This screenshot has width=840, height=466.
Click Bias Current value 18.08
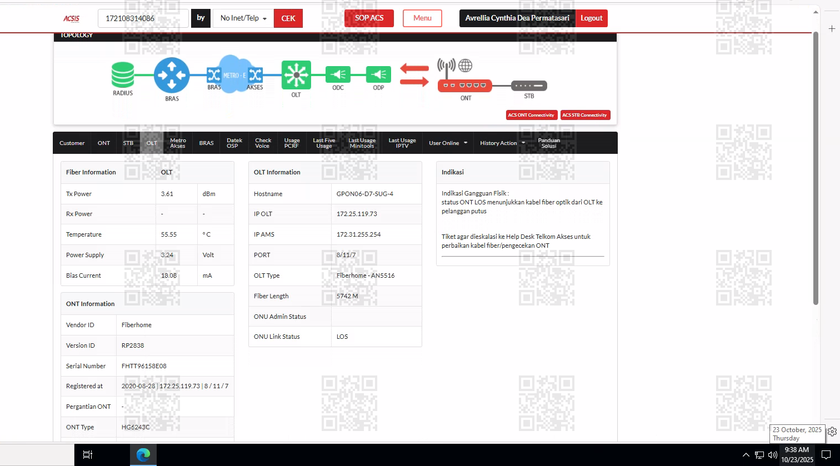(169, 275)
